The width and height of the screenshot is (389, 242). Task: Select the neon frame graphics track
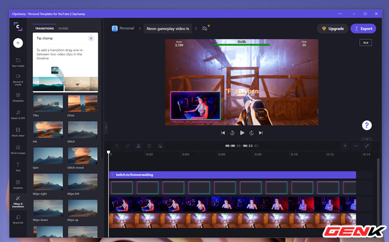(232, 188)
